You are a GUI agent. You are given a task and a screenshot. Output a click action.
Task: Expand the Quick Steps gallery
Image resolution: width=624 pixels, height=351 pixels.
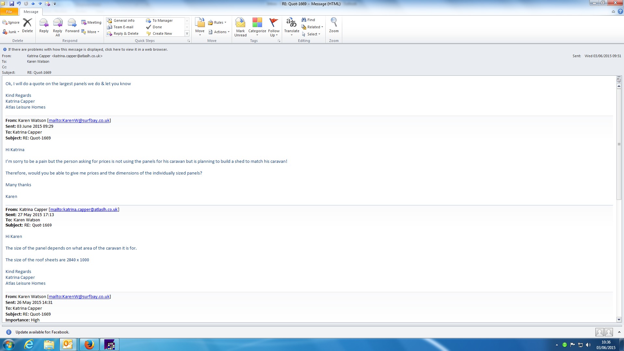pos(187,34)
